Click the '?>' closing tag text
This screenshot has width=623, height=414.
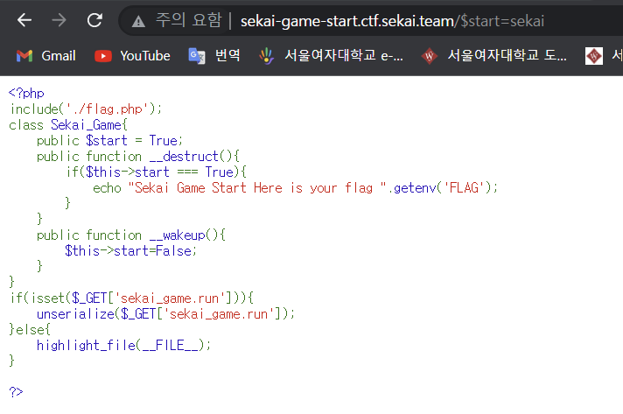click(16, 392)
